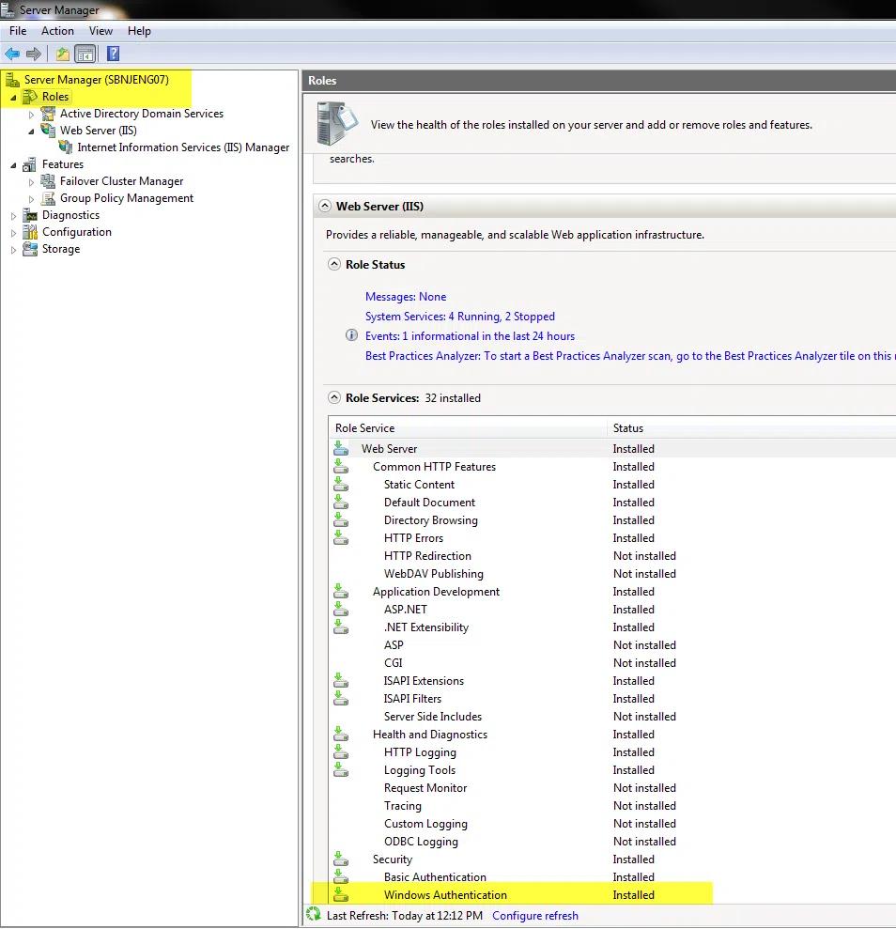Open the File menu
Image resolution: width=896 pixels, height=929 pixels.
click(x=18, y=31)
